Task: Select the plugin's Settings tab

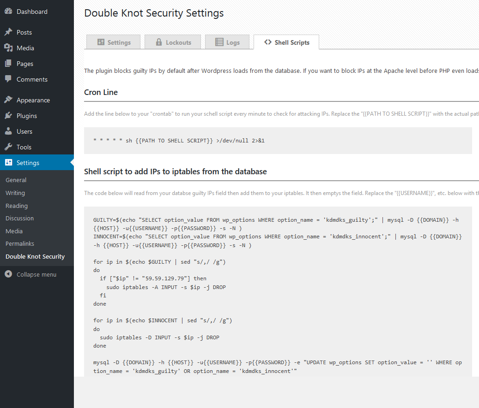Action: coord(114,42)
